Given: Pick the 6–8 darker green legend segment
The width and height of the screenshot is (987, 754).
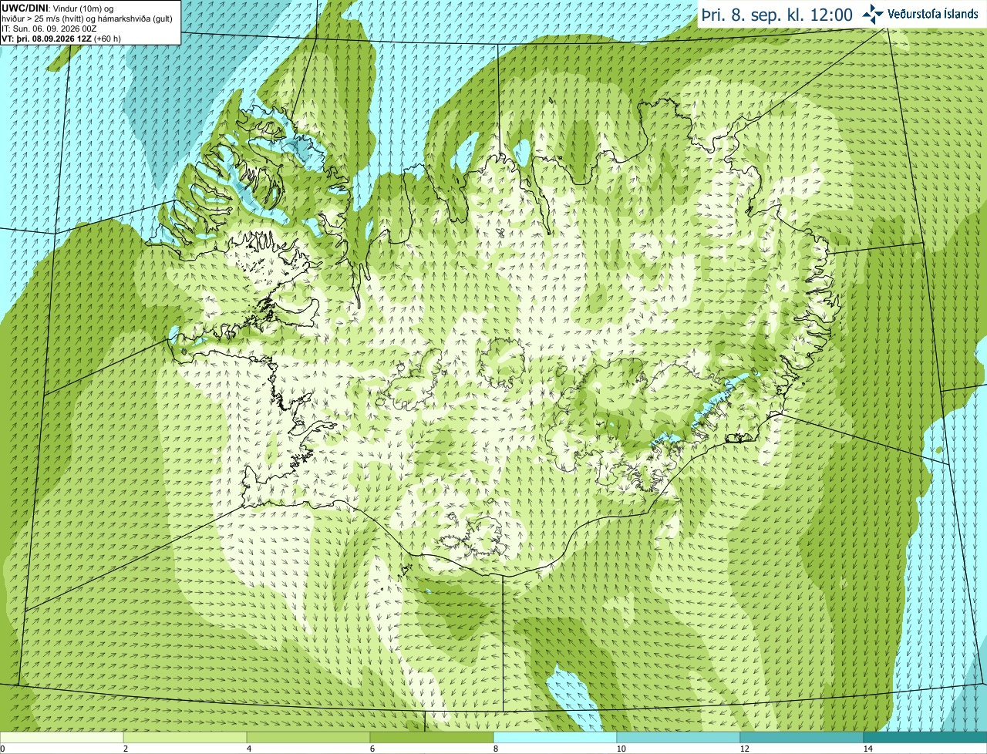Looking at the screenshot, I should point(432,737).
